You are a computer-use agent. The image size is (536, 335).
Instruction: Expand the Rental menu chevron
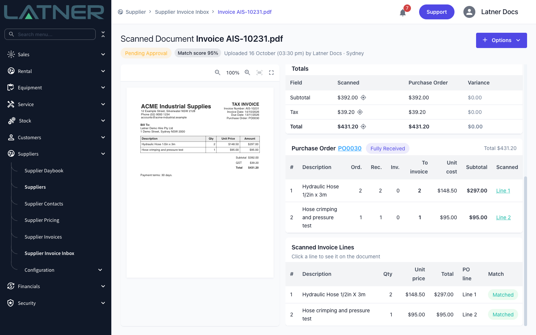click(x=103, y=71)
